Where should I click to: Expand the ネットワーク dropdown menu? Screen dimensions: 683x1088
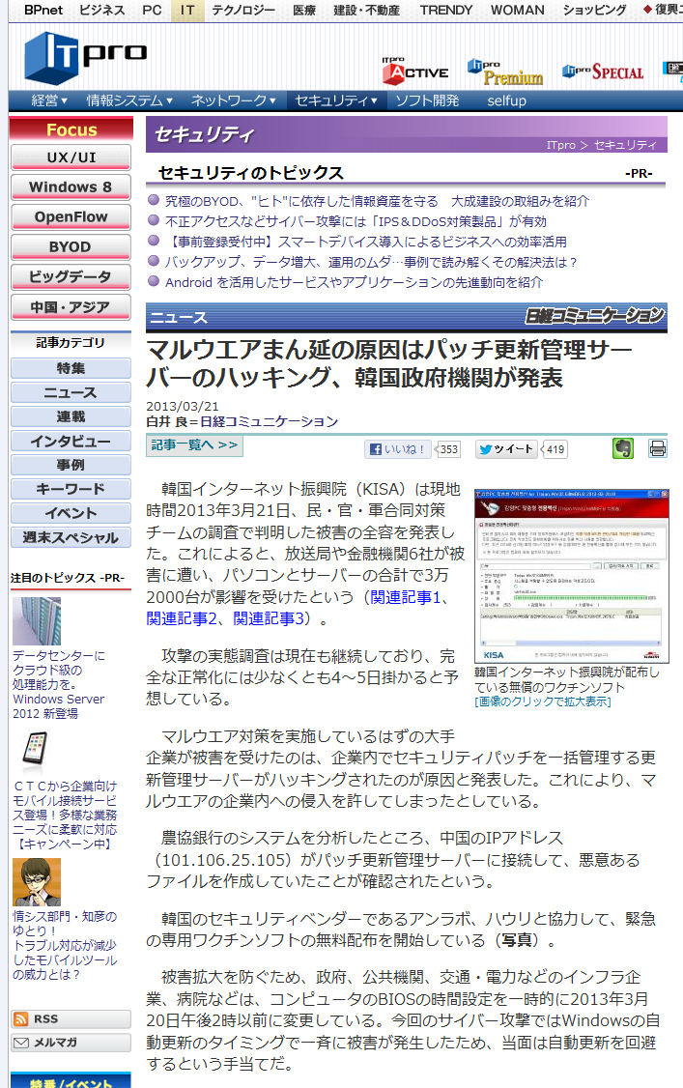click(x=233, y=100)
